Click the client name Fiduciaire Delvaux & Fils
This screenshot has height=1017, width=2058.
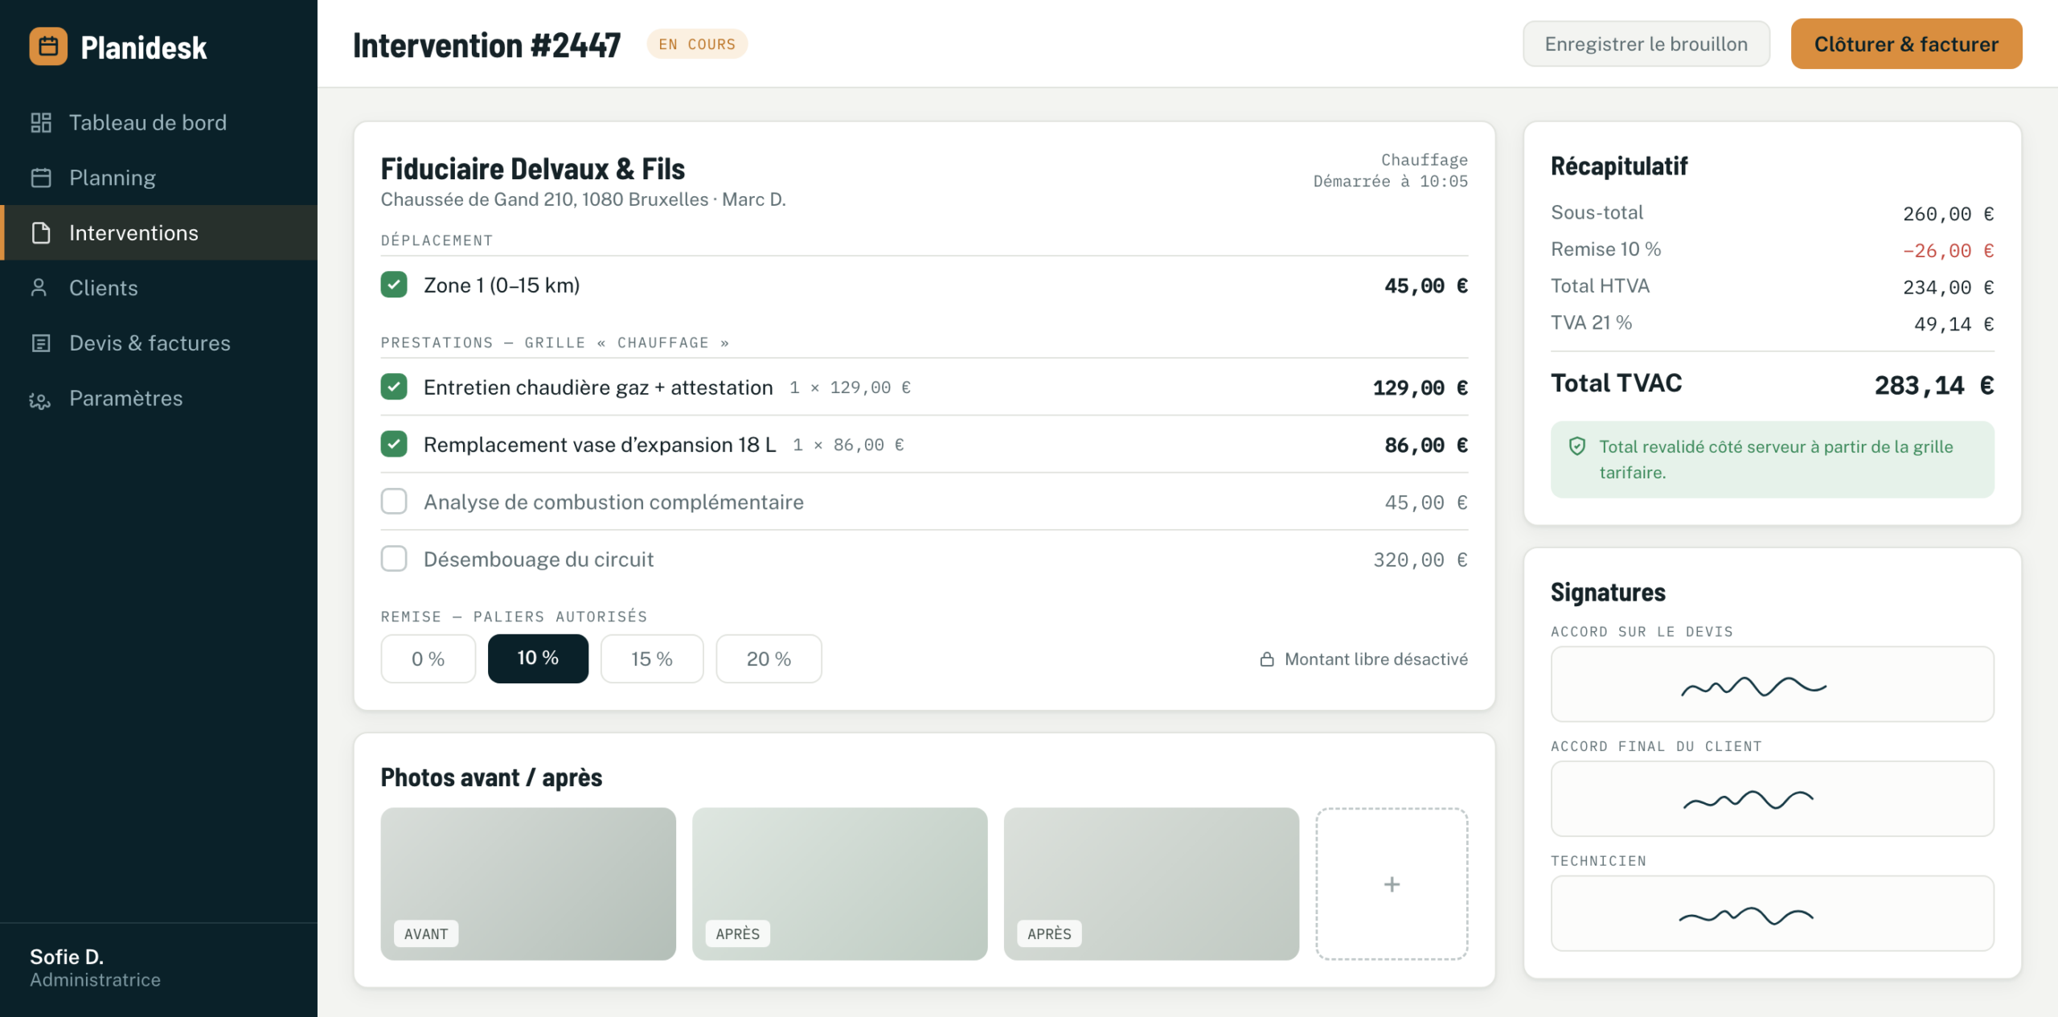(533, 169)
